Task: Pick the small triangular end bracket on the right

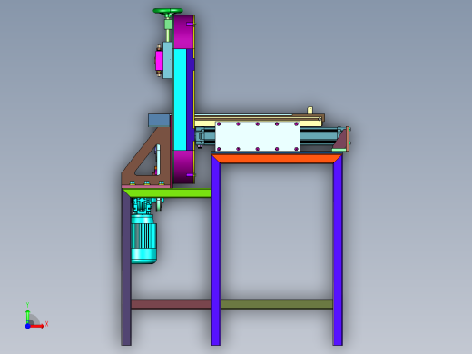Action: click(341, 140)
